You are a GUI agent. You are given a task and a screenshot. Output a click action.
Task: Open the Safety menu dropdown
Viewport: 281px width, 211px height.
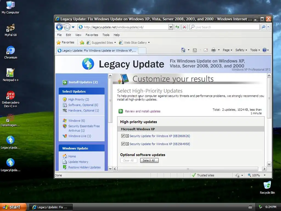click(x=241, y=50)
